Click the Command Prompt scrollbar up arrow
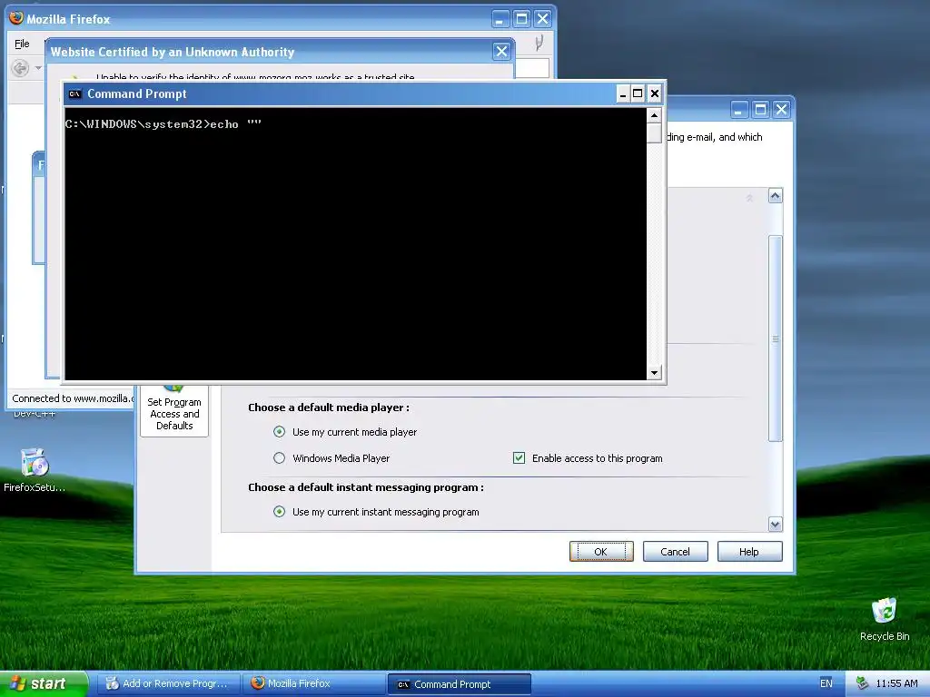The image size is (930, 697). tap(654, 115)
